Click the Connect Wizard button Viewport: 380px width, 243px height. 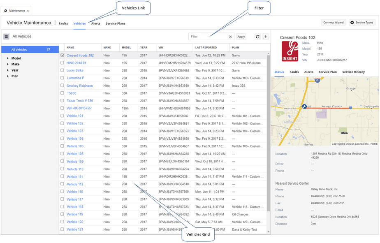(334, 23)
